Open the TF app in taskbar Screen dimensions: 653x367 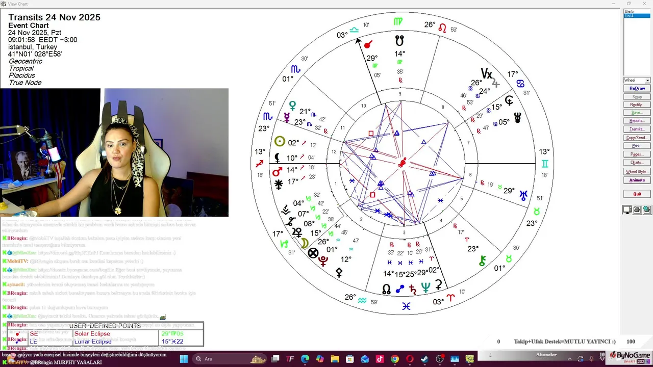[290, 359]
